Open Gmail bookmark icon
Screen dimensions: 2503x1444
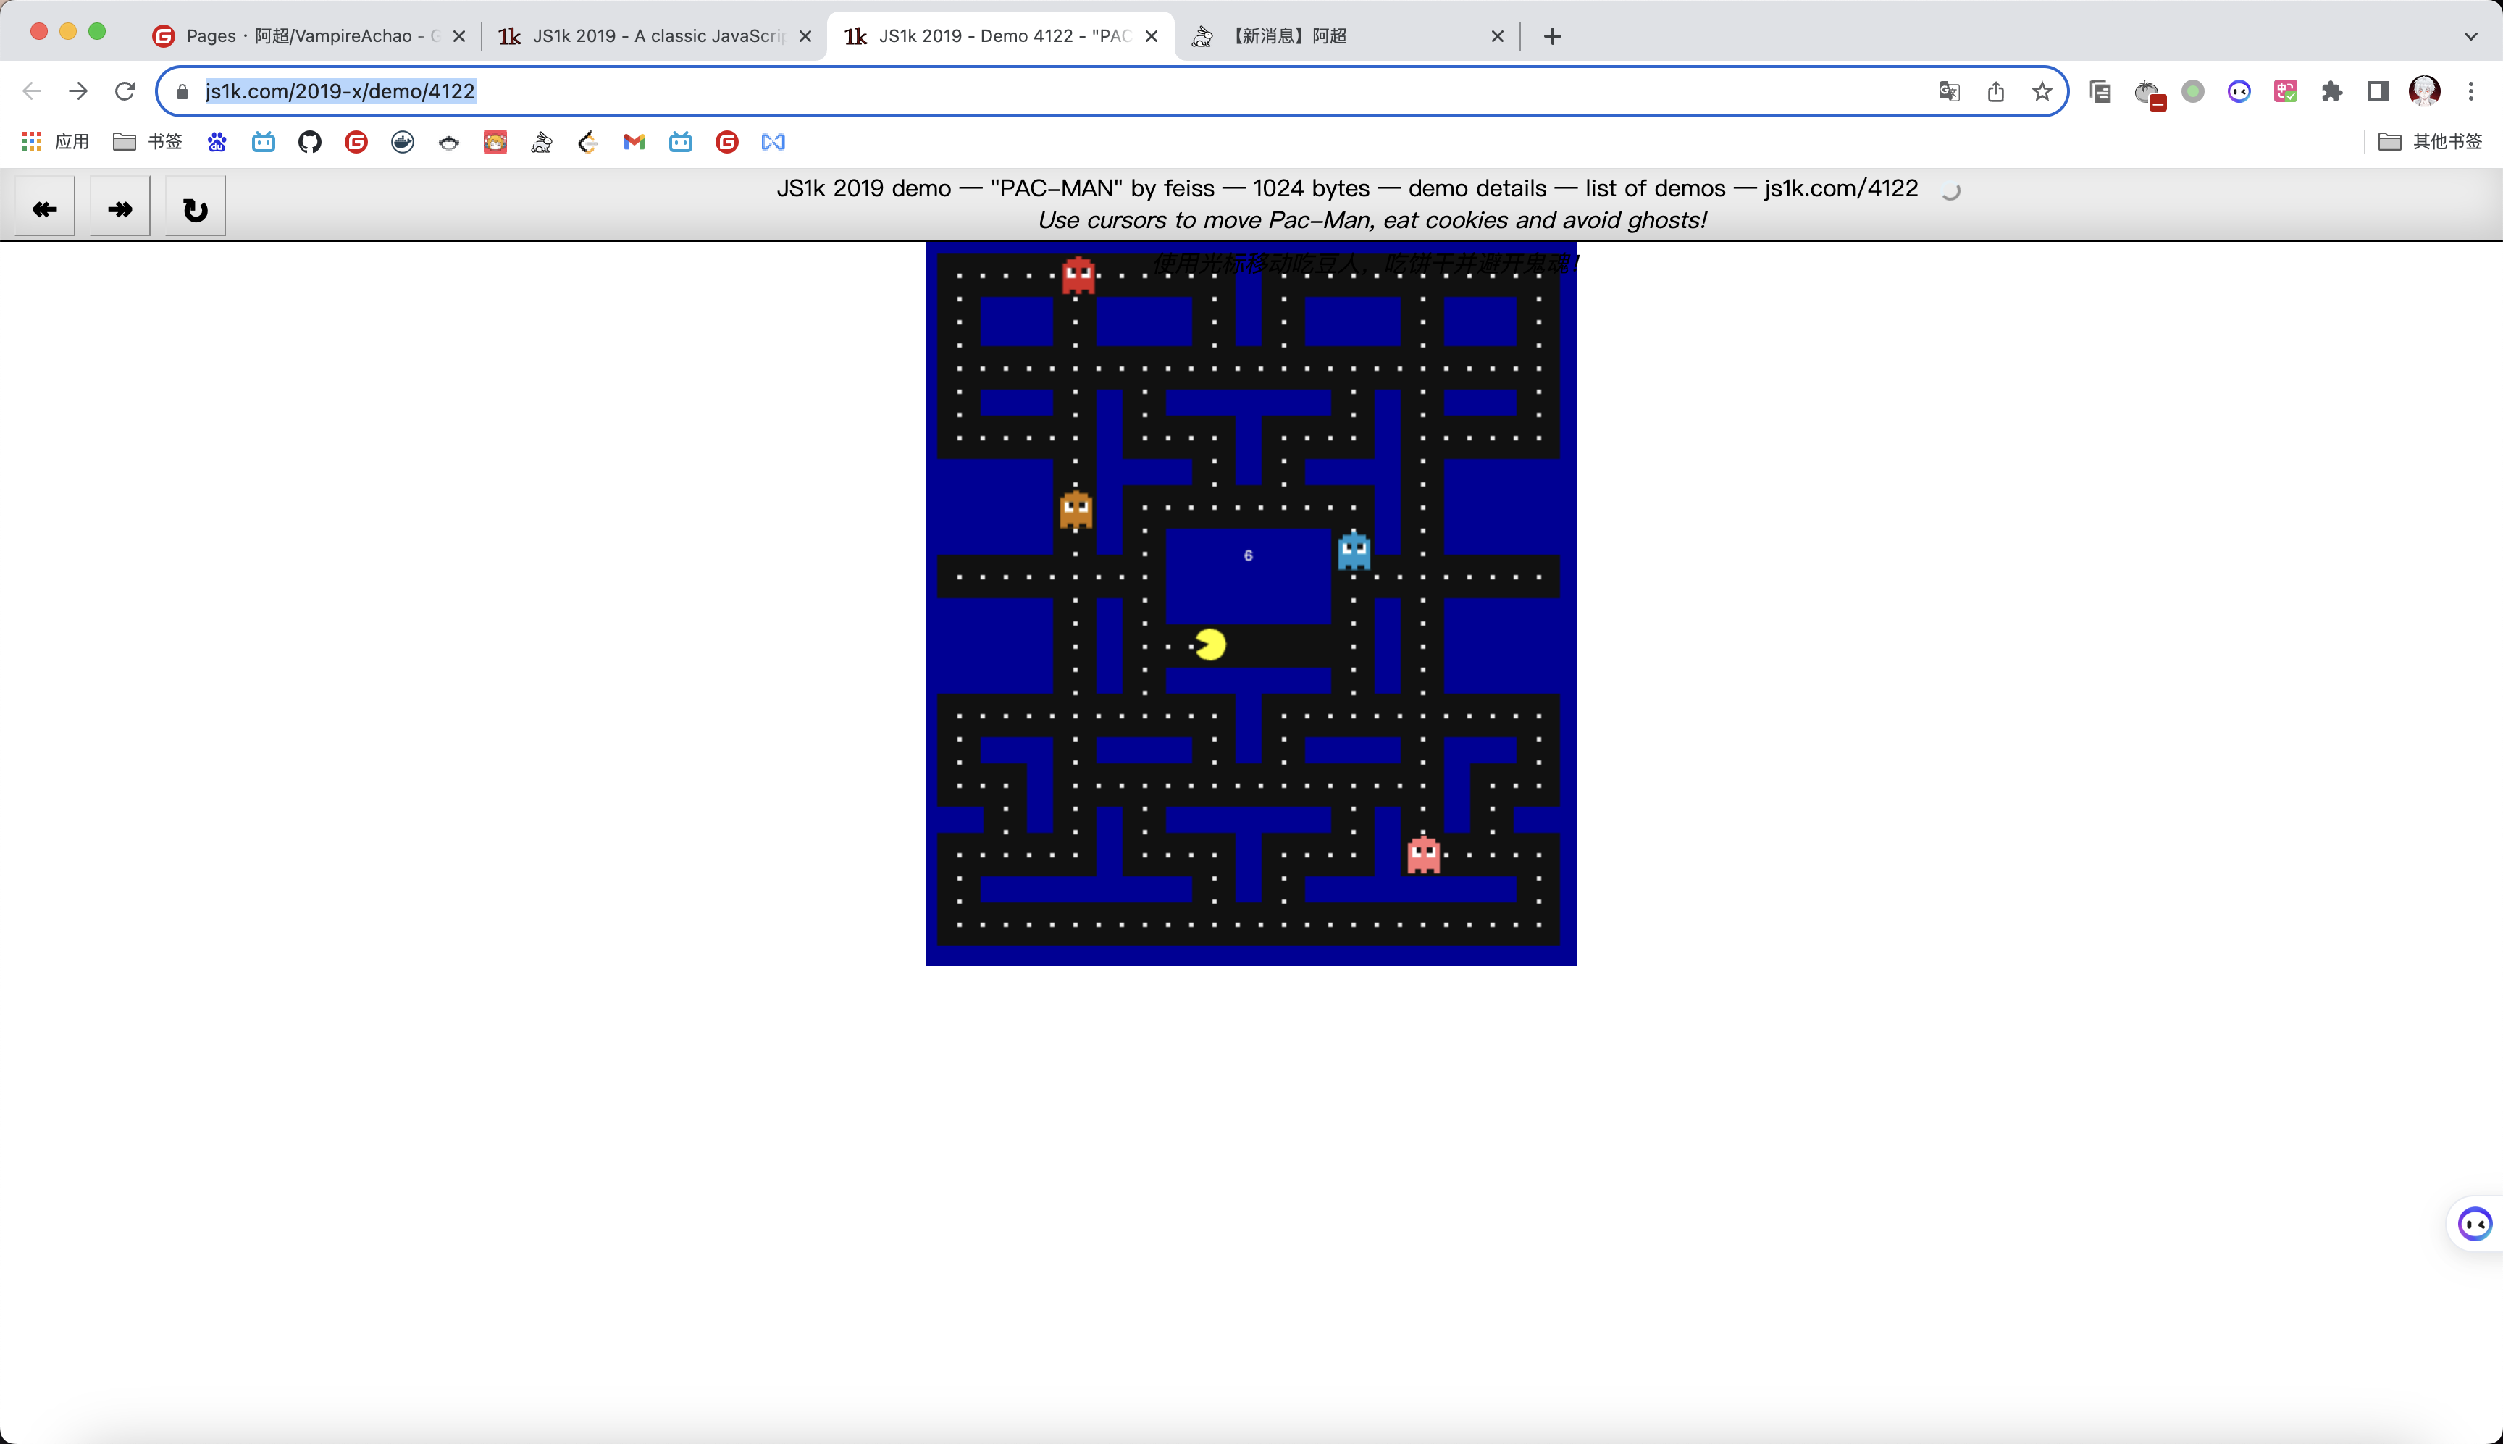tap(634, 142)
